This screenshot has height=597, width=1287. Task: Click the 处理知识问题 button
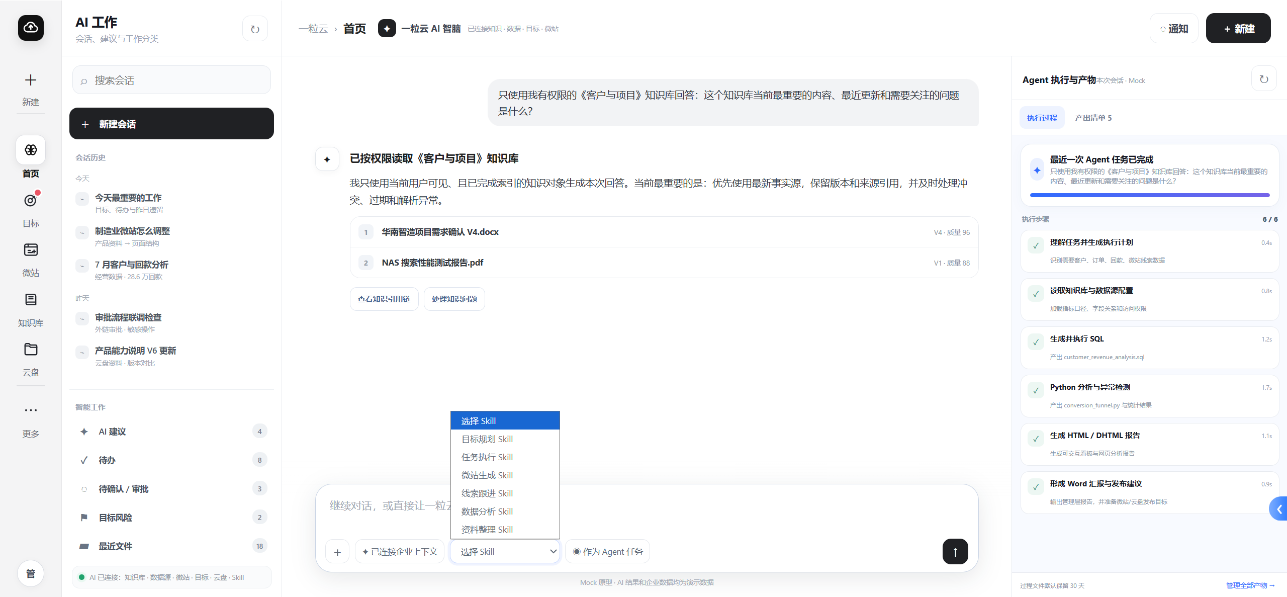coord(454,299)
